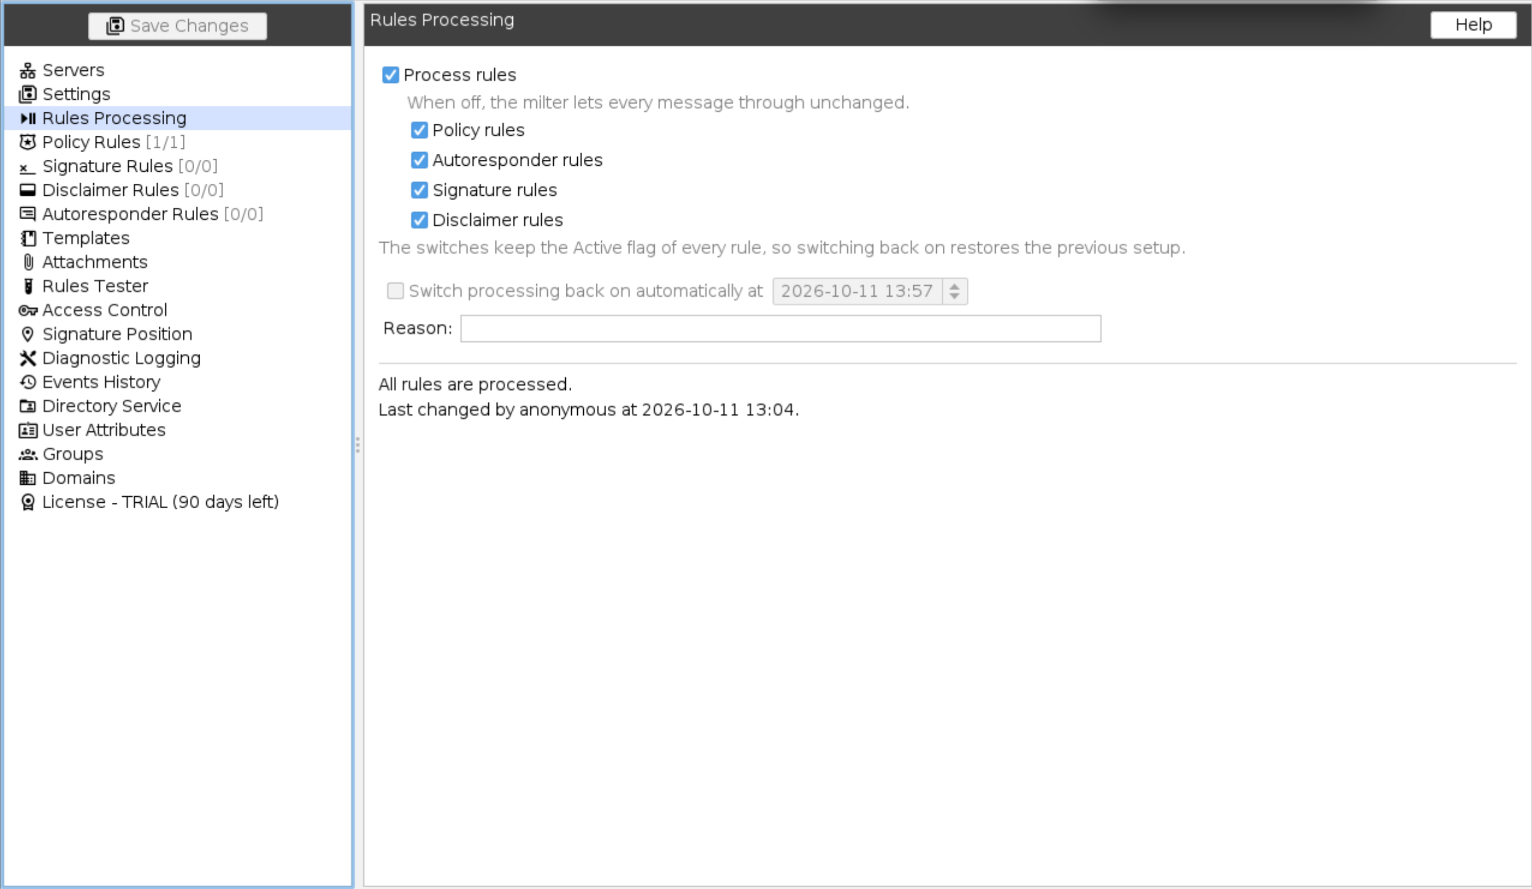Image resolution: width=1532 pixels, height=889 pixels.
Task: Click into the Reason text field
Action: pyautogui.click(x=780, y=329)
